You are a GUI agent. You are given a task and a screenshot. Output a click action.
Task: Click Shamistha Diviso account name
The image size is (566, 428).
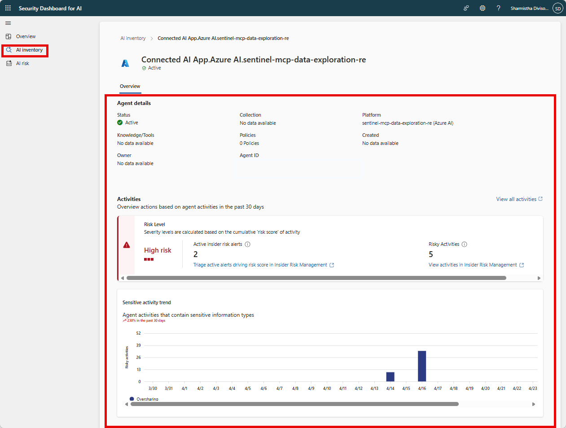point(529,9)
